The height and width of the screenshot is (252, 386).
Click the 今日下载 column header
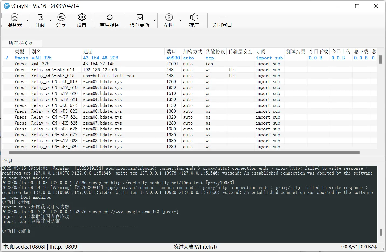pyautogui.click(x=318, y=52)
